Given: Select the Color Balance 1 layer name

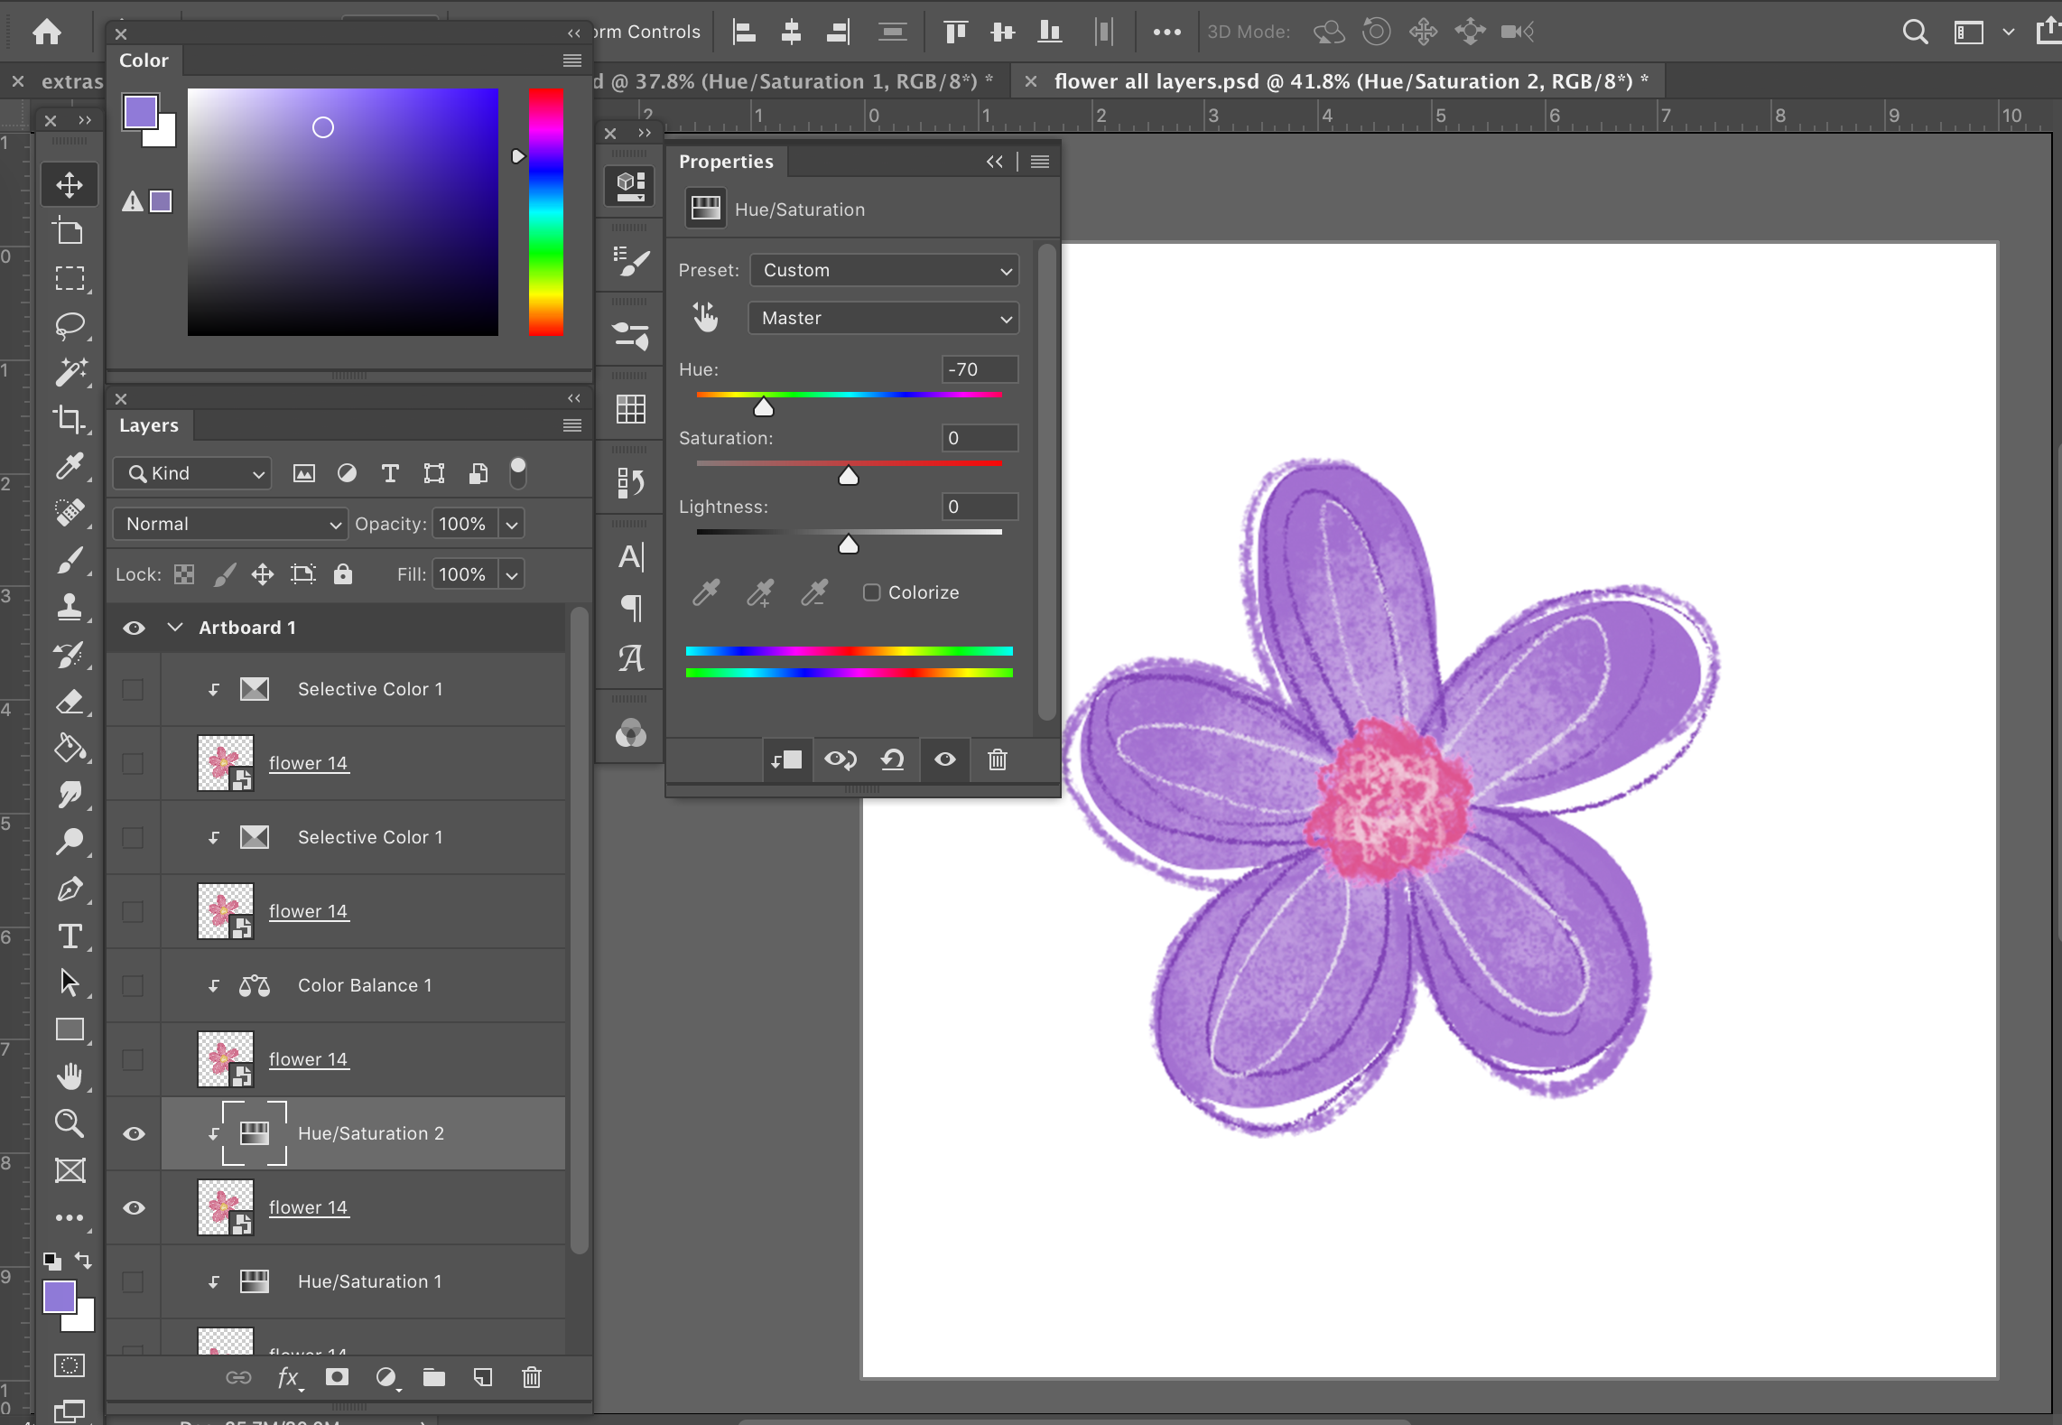Looking at the screenshot, I should (x=365, y=985).
